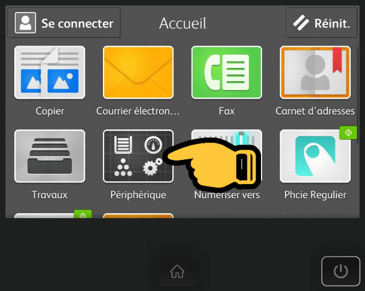Viewport: 365px width, 291px height.
Task: Open Carnet d'adresses address book icon
Action: tap(315, 72)
